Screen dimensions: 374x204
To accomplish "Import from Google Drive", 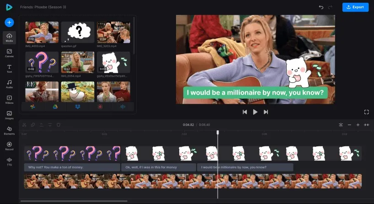I will pyautogui.click(x=55, y=107).
